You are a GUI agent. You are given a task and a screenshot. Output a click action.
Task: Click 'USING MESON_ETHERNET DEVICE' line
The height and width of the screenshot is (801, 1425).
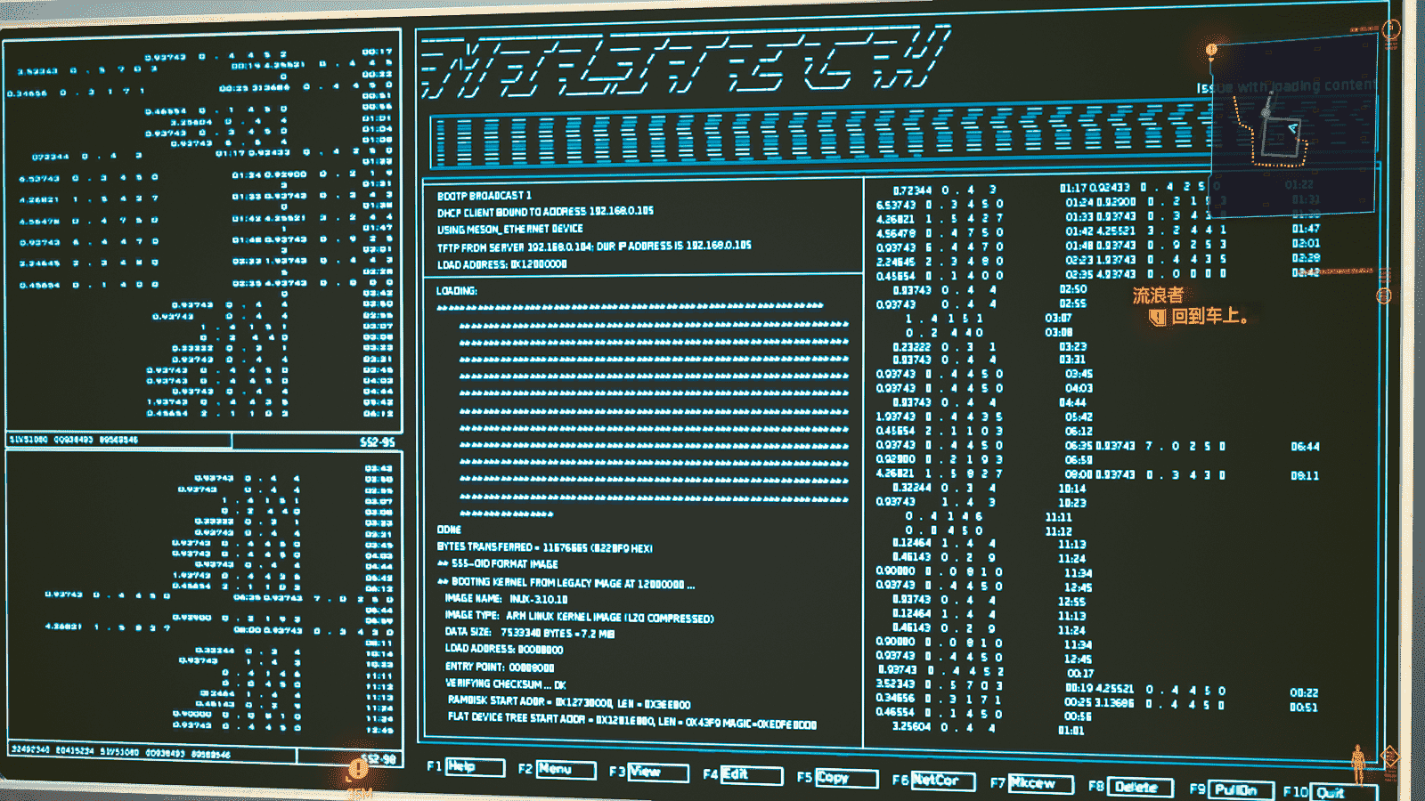tap(509, 230)
